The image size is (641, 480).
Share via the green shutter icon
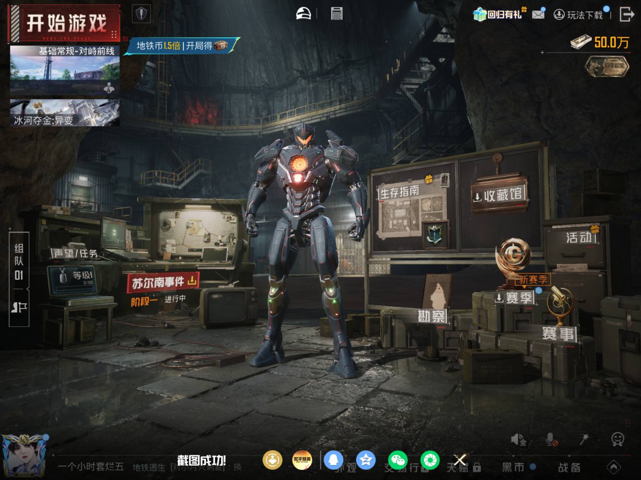430,460
